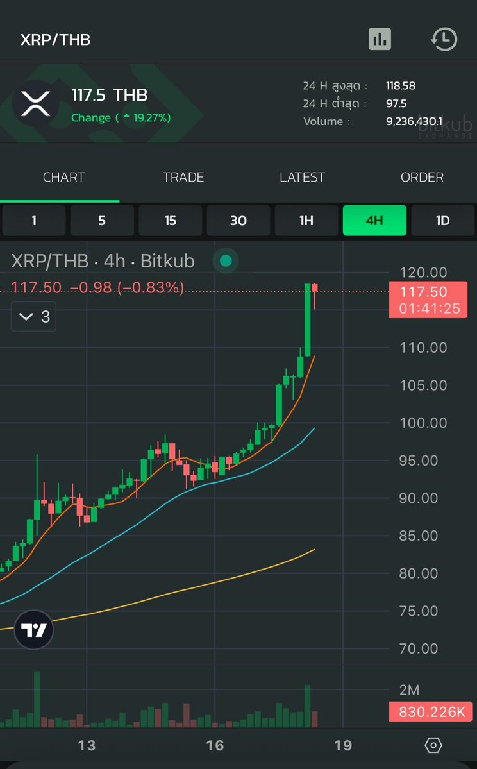Click the 120.00 price axis label
Screen dimensions: 477x769
pos(423,273)
